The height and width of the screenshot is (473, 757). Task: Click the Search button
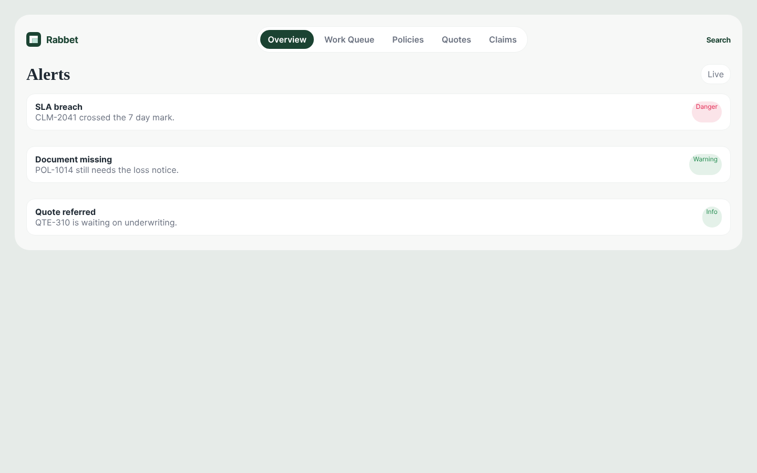click(718, 40)
